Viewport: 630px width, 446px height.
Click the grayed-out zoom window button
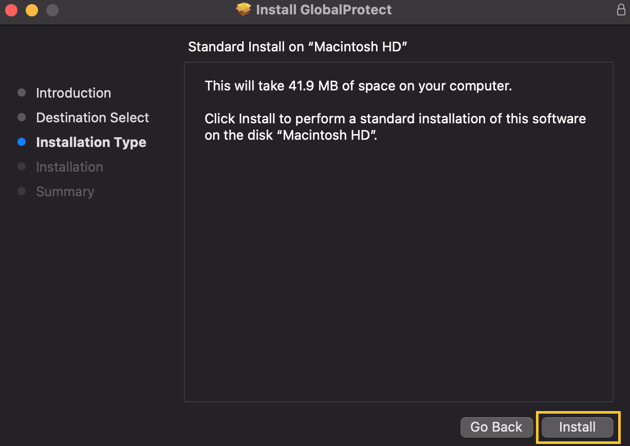pos(52,10)
